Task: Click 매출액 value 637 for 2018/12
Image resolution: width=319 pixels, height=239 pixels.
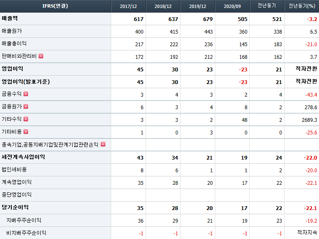Action: 173,19
